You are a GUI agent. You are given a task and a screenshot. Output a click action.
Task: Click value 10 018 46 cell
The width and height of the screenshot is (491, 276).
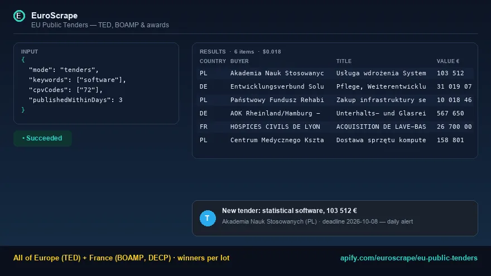coord(454,100)
